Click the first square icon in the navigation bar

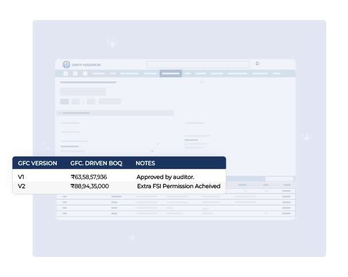[x=66, y=73]
